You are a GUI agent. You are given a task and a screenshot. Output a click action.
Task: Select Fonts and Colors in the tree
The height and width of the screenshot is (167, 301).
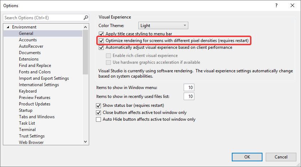pyautogui.click(x=35, y=72)
